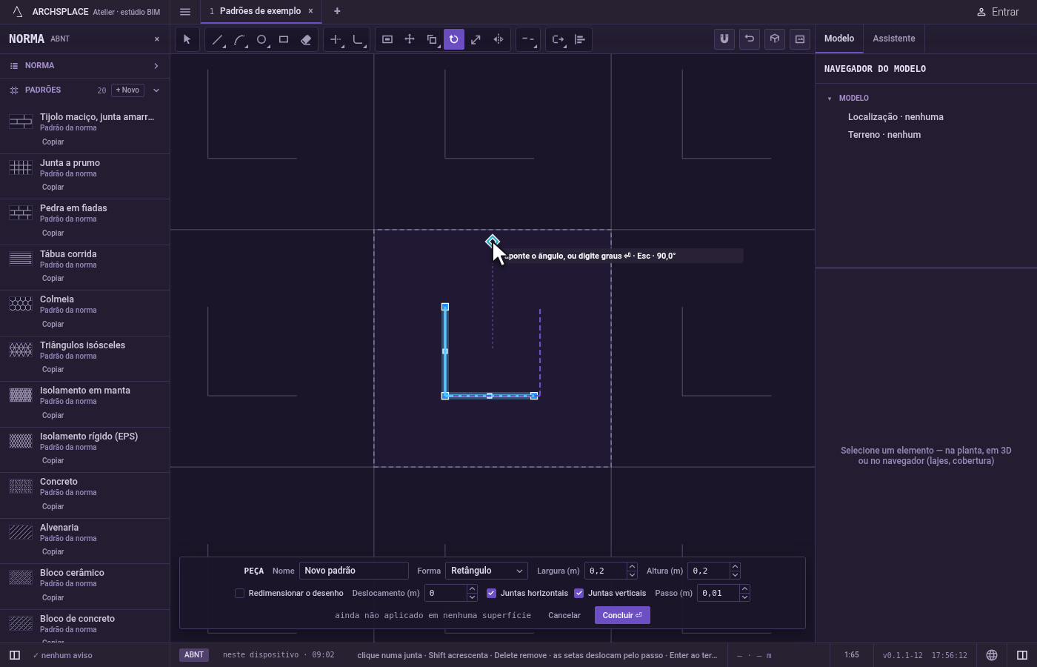Open a new tab with the plus button

(337, 11)
